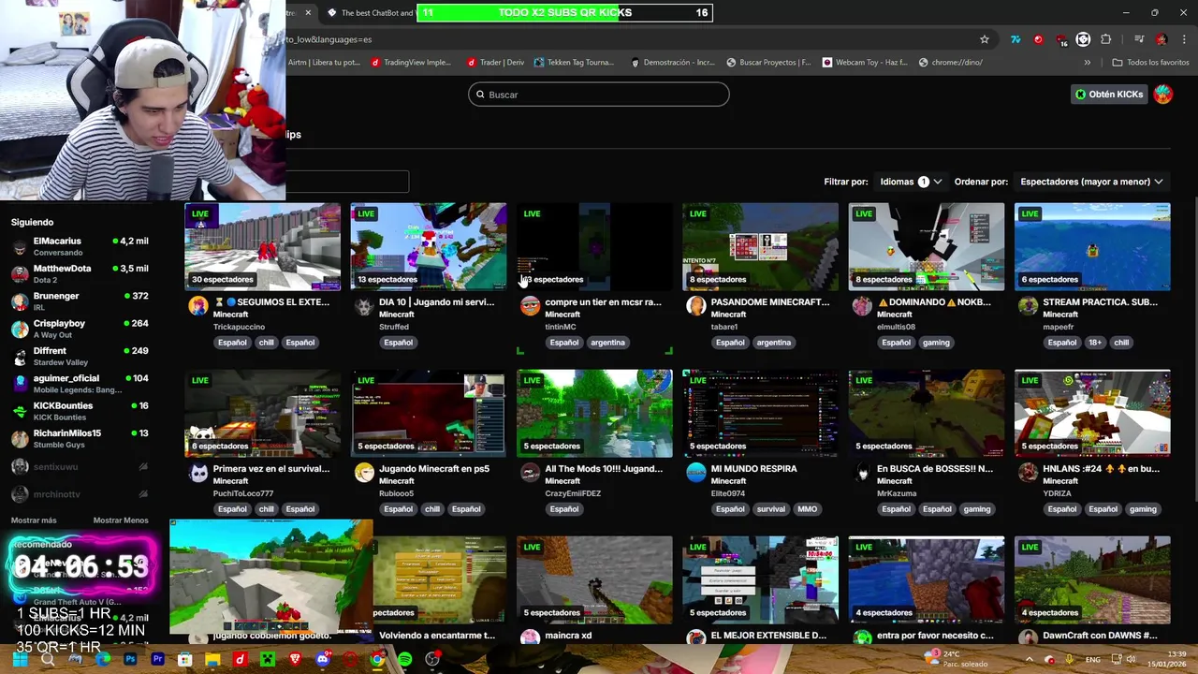
Task: Open STREAM PRACTICA stream thumbnail
Action: coord(1092,246)
